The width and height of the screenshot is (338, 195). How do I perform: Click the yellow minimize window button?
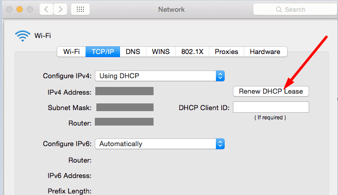20,9
